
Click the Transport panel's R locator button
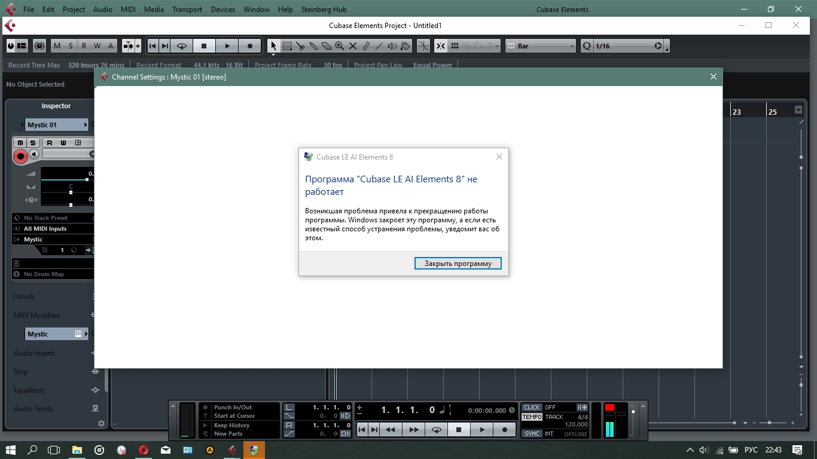coord(289,426)
